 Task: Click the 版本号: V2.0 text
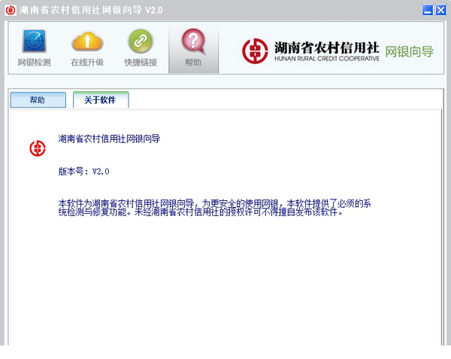point(83,172)
